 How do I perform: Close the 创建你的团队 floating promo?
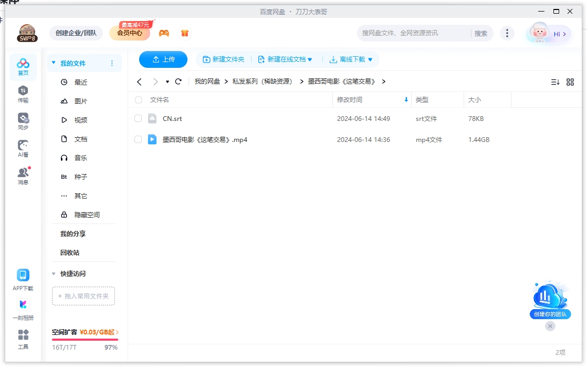[x=550, y=326]
